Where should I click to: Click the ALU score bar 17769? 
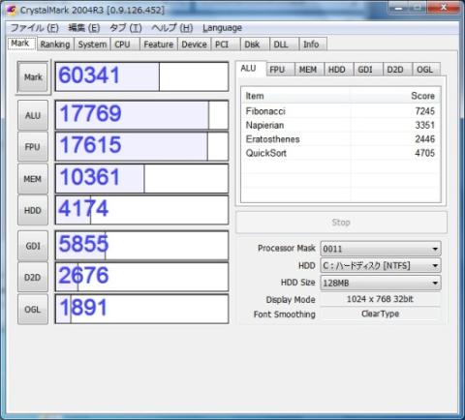click(x=141, y=115)
